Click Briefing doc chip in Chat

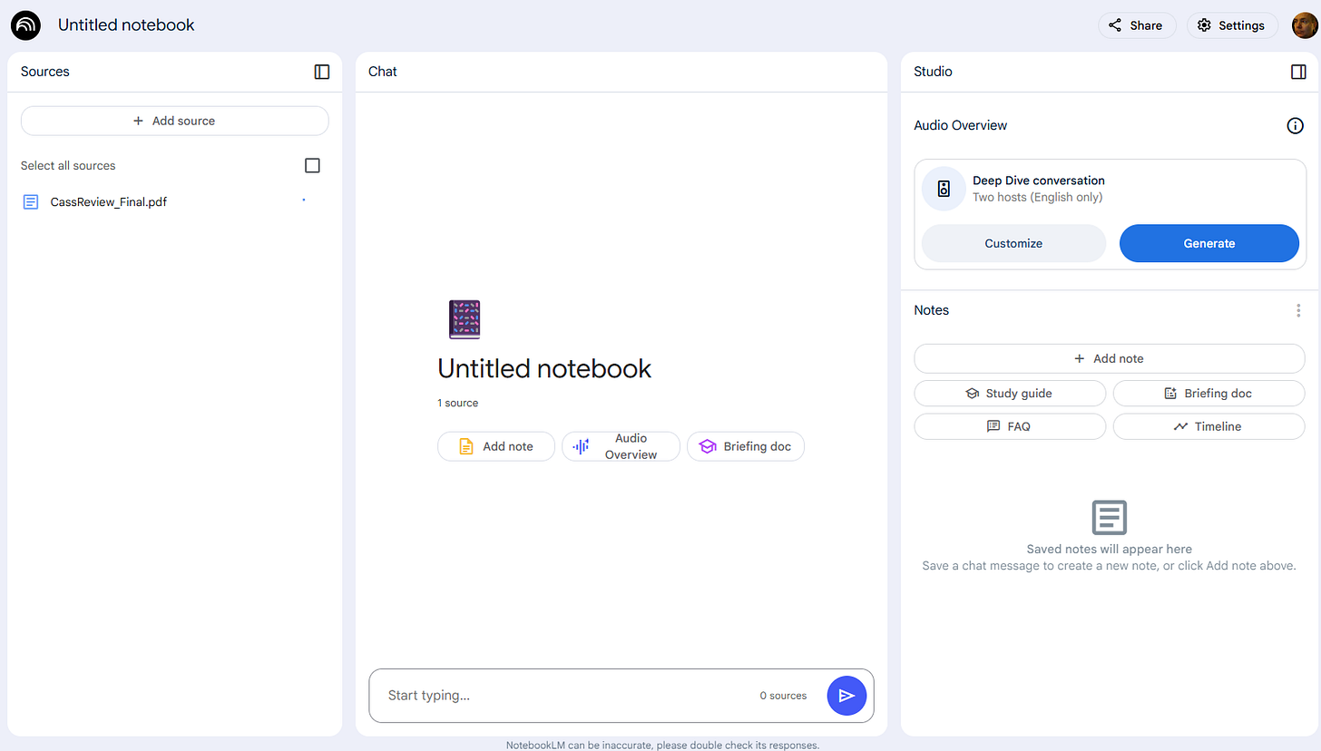[746, 446]
